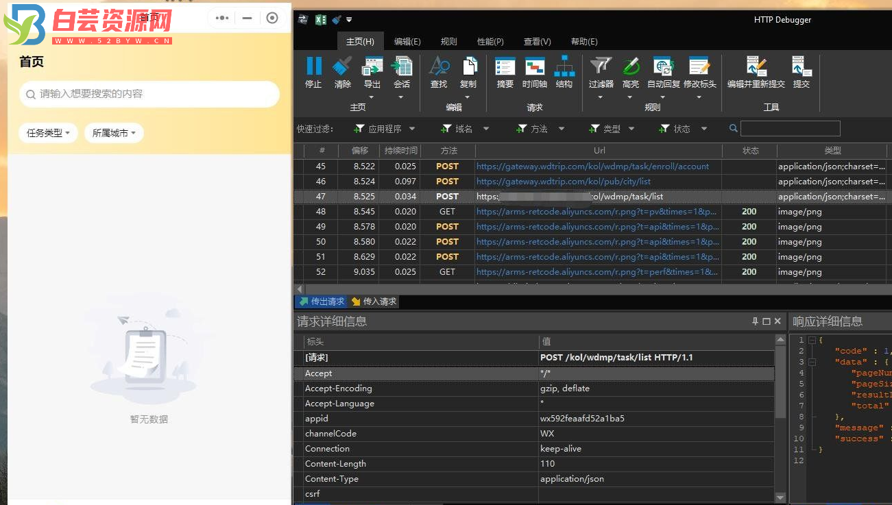Click the search magnifier in mini program
Viewport: 892px width, 505px height.
[31, 95]
